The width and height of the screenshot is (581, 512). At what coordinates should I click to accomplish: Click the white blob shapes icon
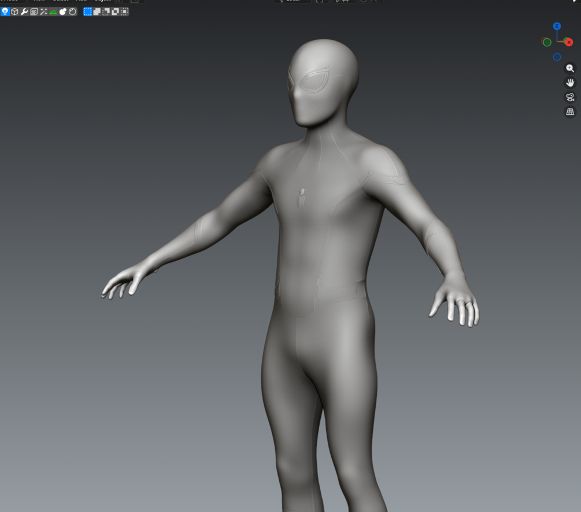click(x=63, y=12)
